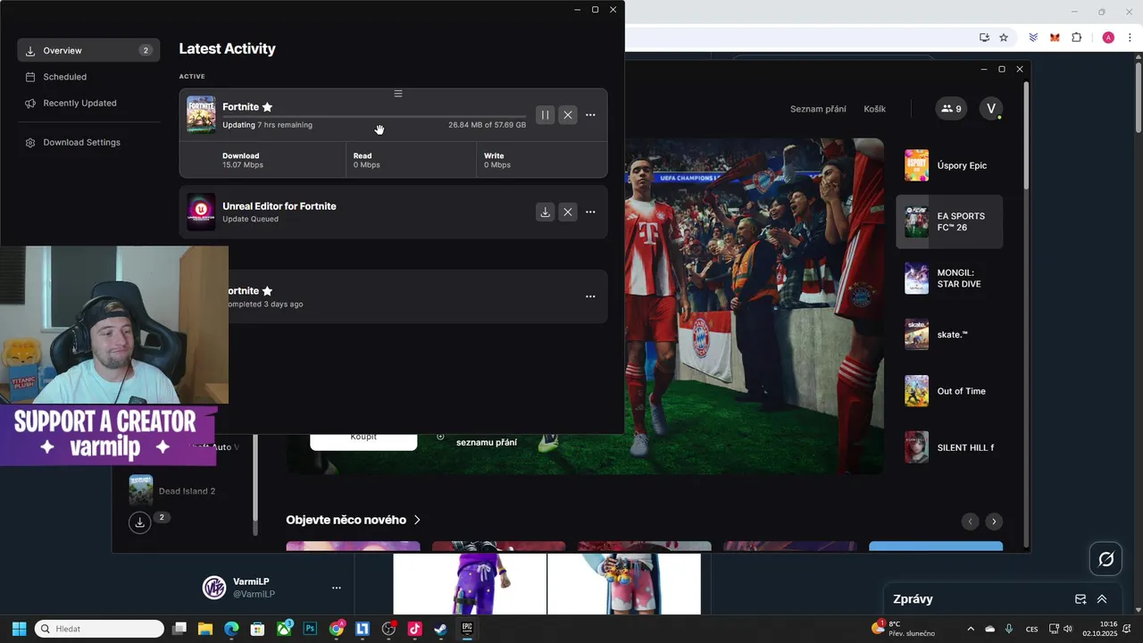The image size is (1143, 643).
Task: Launch Photoshop from the taskbar
Action: [310, 629]
